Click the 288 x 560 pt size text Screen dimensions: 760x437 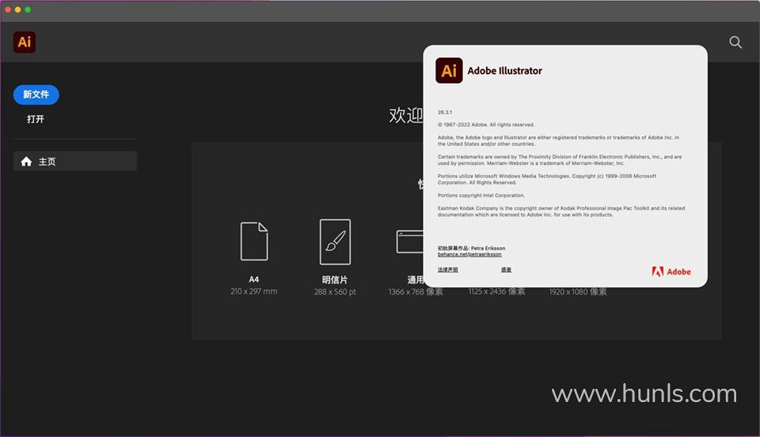tap(335, 291)
